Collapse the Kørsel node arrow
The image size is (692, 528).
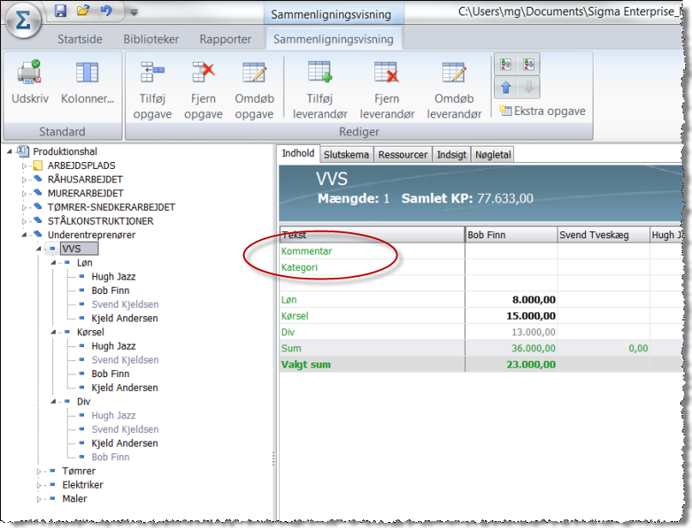pyautogui.click(x=53, y=333)
